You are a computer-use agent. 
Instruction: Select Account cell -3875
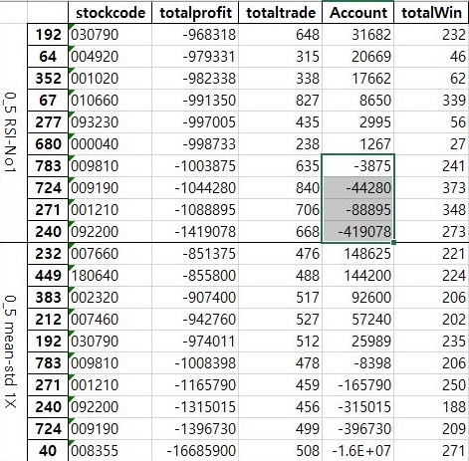point(357,166)
